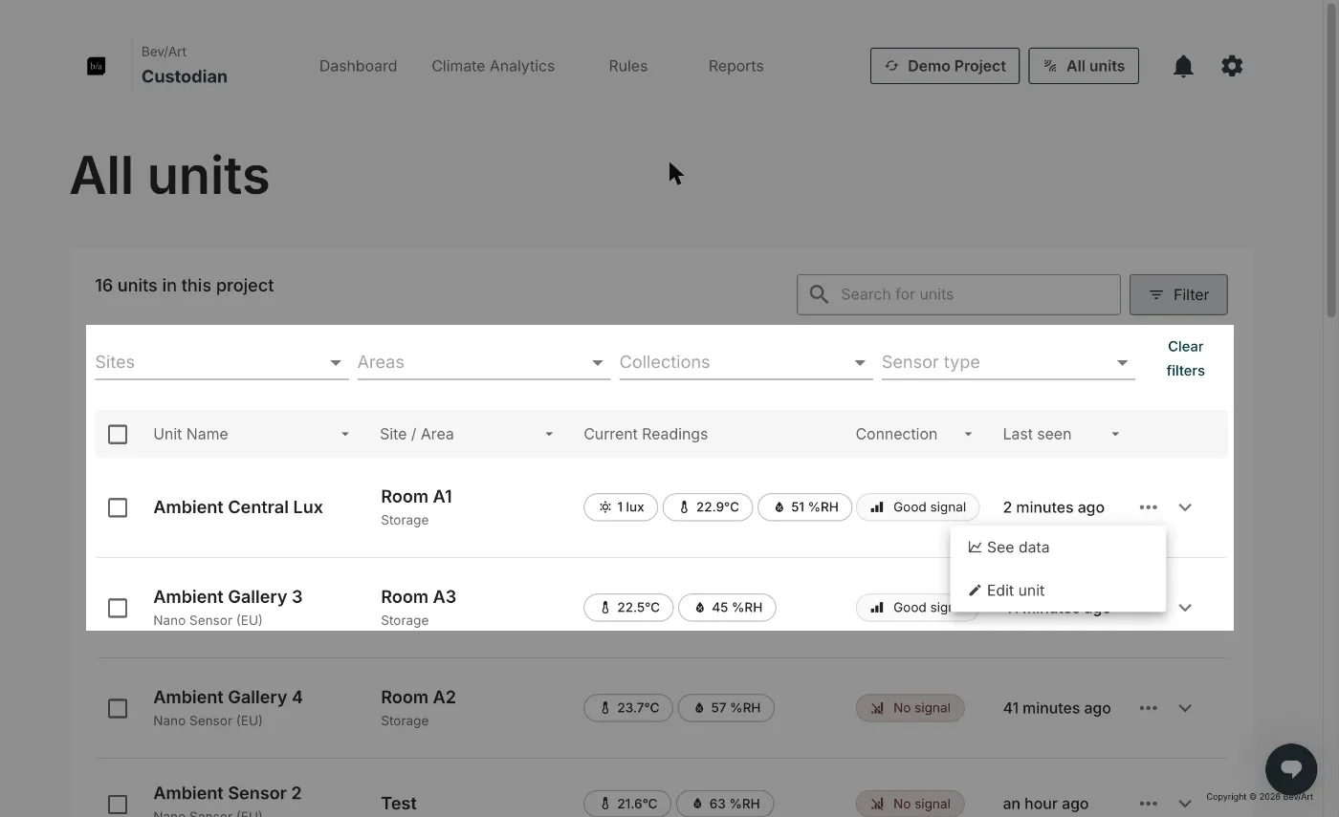Click Good signal badge for Ambient Central Lux
1339x817 pixels.
[x=918, y=507]
